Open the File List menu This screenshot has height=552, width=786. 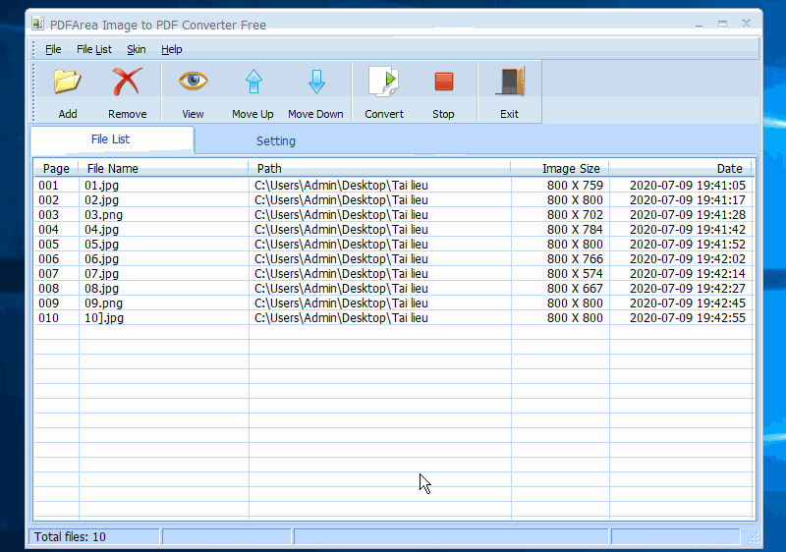[93, 49]
